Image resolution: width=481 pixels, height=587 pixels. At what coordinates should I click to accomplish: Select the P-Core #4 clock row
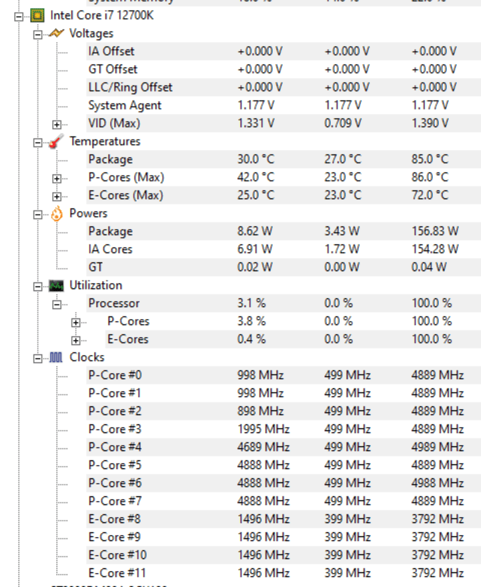coord(284,447)
